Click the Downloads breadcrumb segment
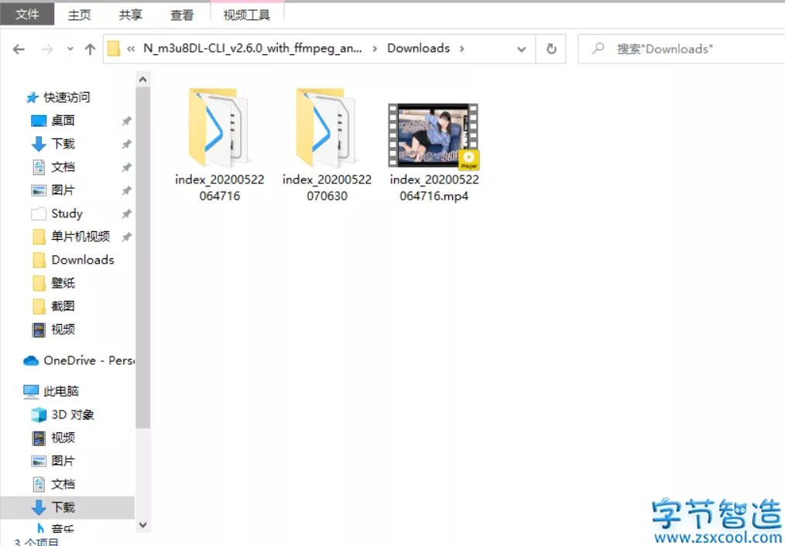The image size is (785, 546). [x=419, y=48]
